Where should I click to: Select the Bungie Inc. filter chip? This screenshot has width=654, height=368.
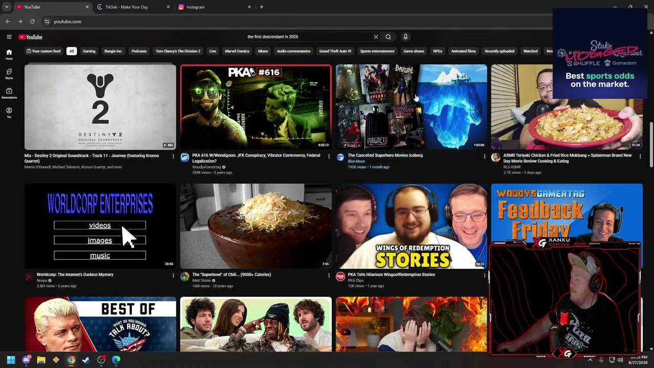tap(113, 51)
